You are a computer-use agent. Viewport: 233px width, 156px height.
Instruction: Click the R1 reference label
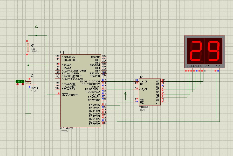pos(32,45)
